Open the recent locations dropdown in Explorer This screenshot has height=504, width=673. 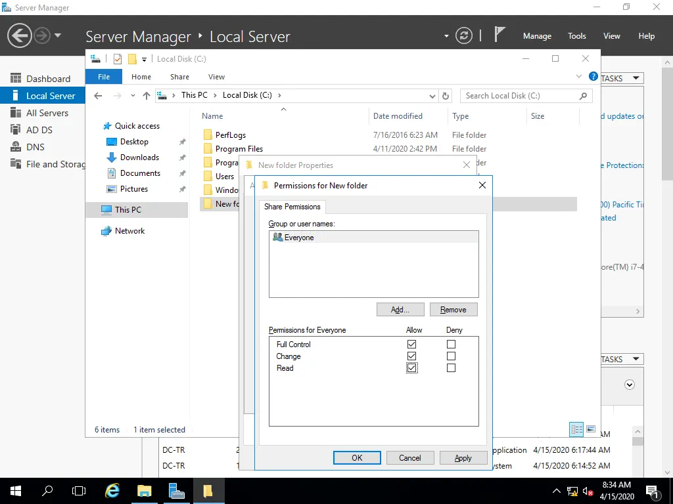pos(133,96)
